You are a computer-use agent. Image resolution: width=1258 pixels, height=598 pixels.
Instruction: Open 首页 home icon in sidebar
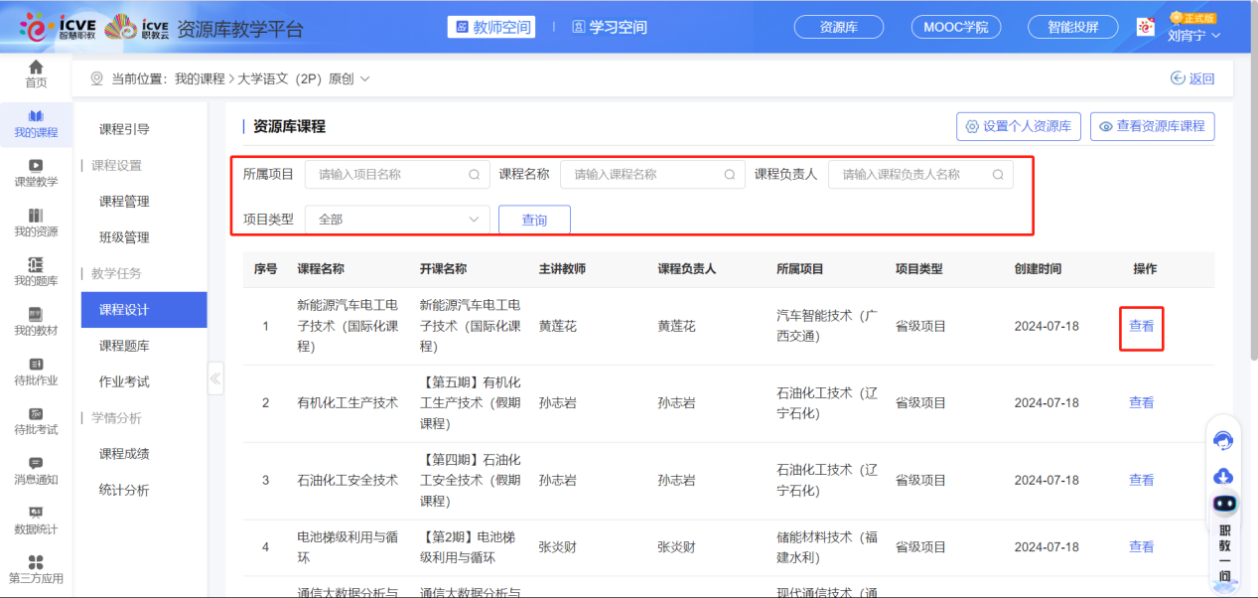[36, 68]
